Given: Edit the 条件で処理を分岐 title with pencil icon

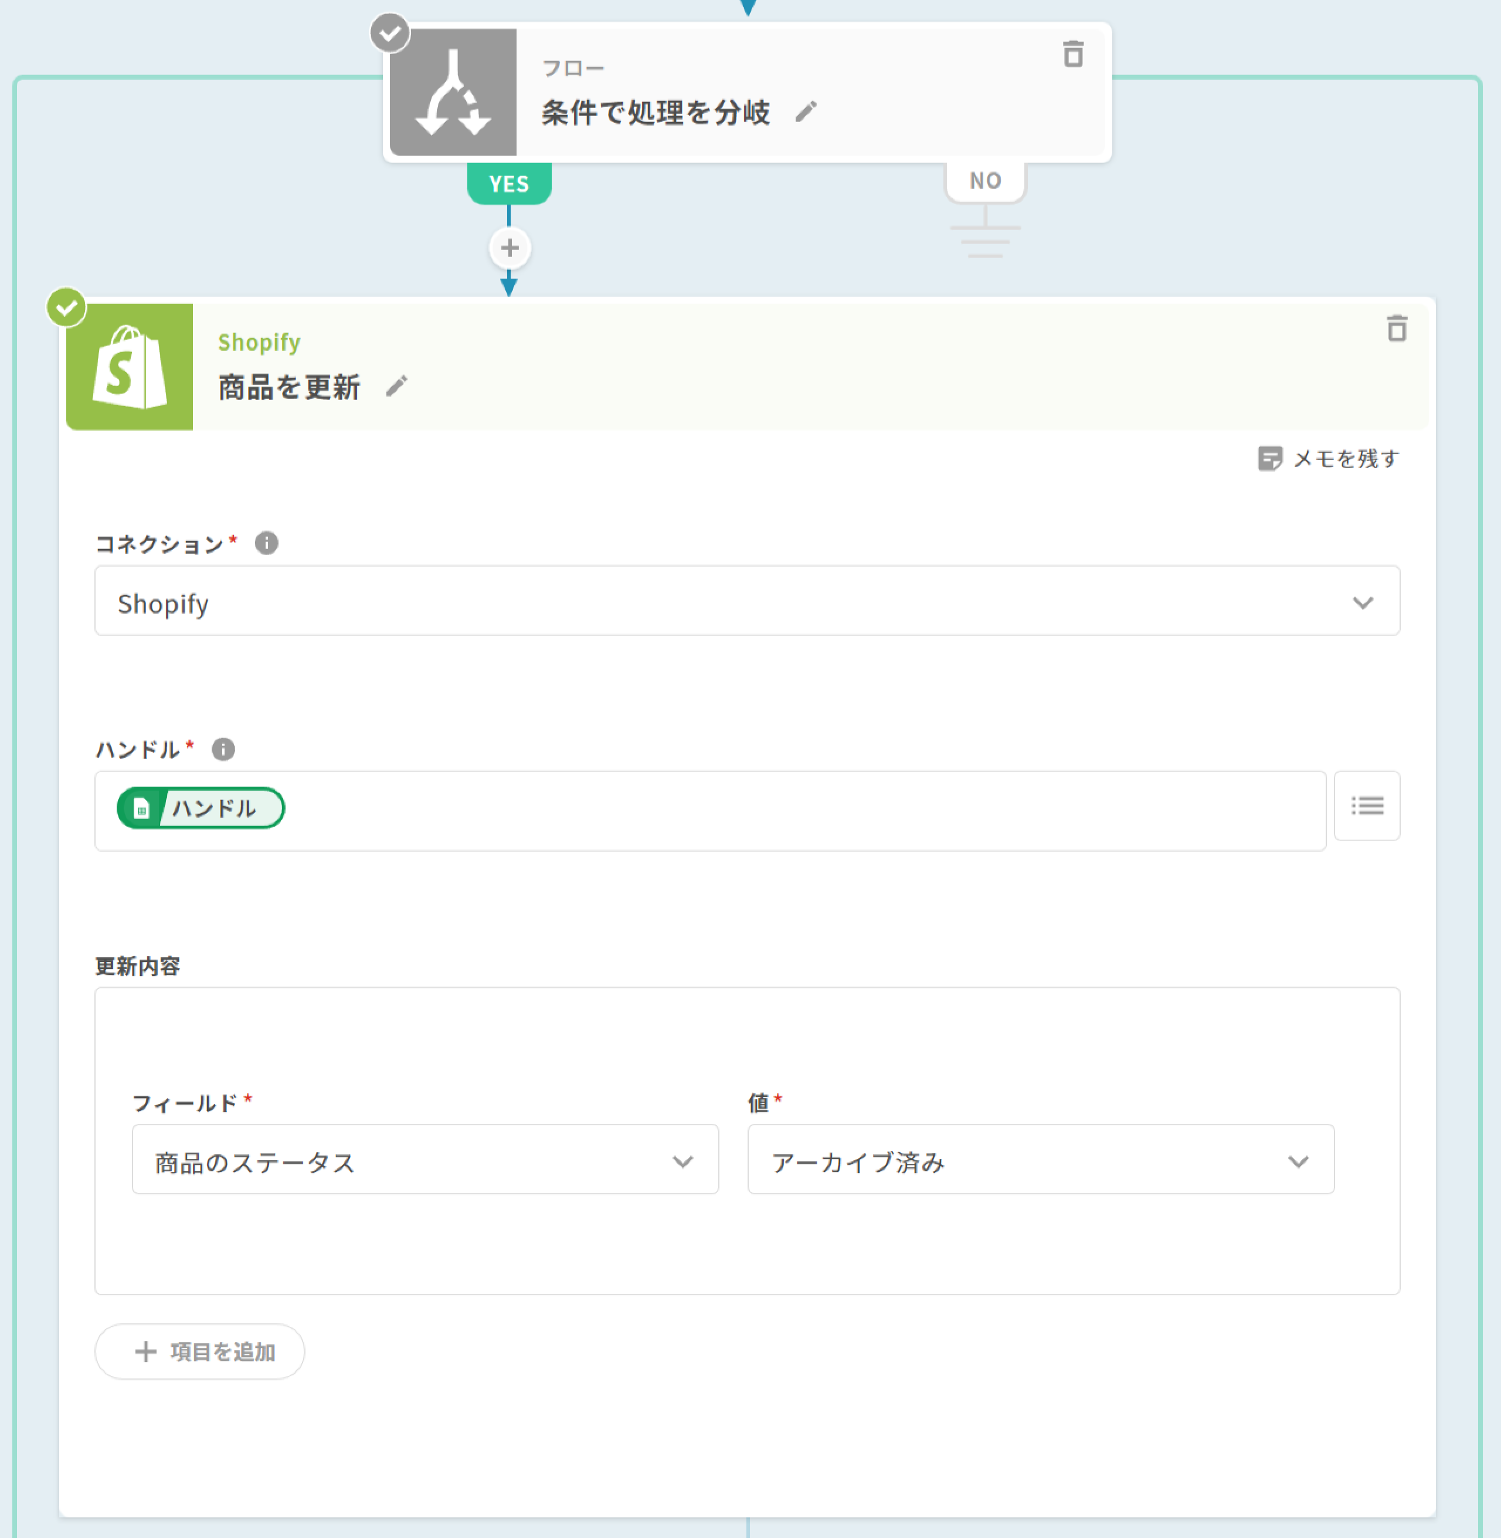Looking at the screenshot, I should tap(806, 113).
